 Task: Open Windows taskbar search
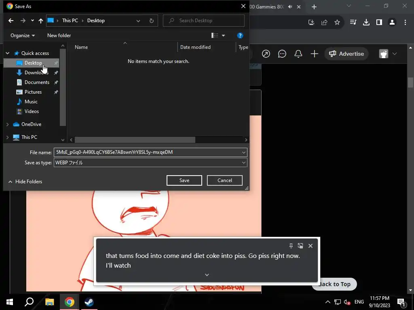(x=29, y=302)
